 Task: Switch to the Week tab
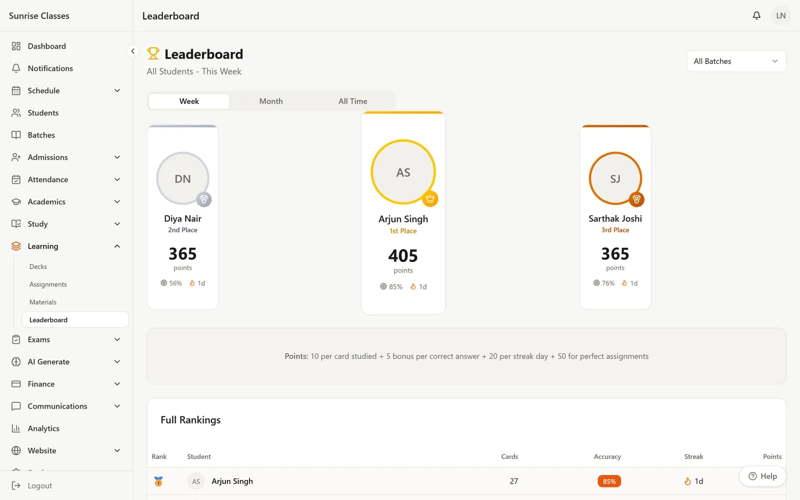tap(189, 101)
